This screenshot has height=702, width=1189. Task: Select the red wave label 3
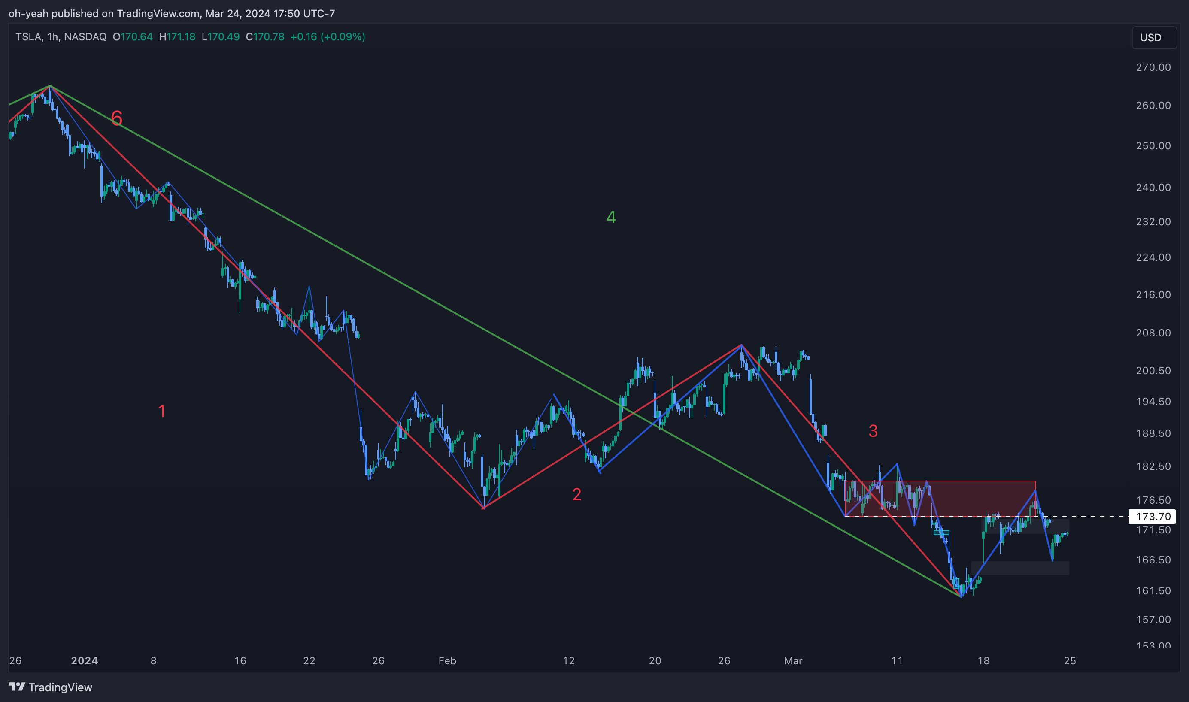coord(873,431)
